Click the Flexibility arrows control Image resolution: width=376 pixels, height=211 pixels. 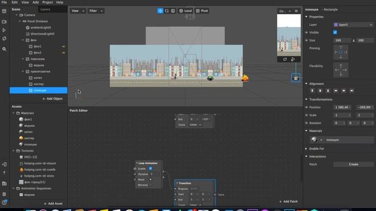pyautogui.click(x=341, y=70)
